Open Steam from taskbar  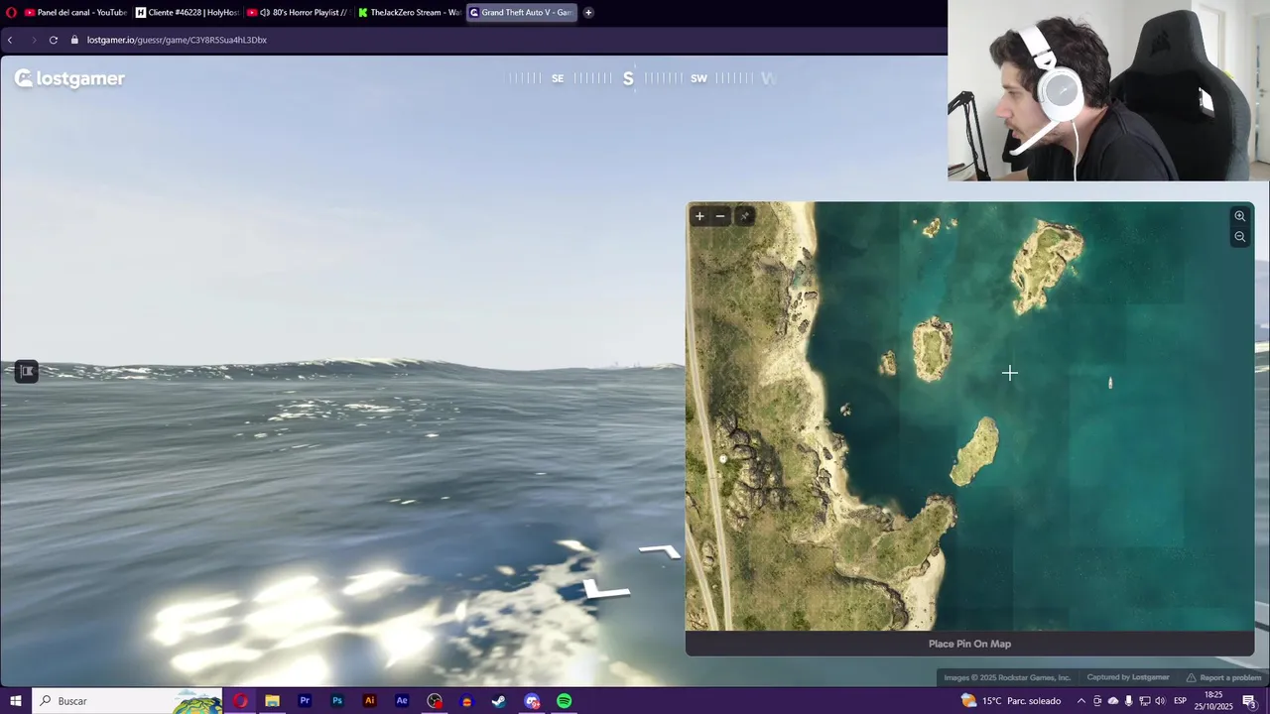click(x=499, y=701)
